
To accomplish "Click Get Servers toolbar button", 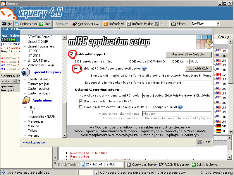I will (x=86, y=24).
